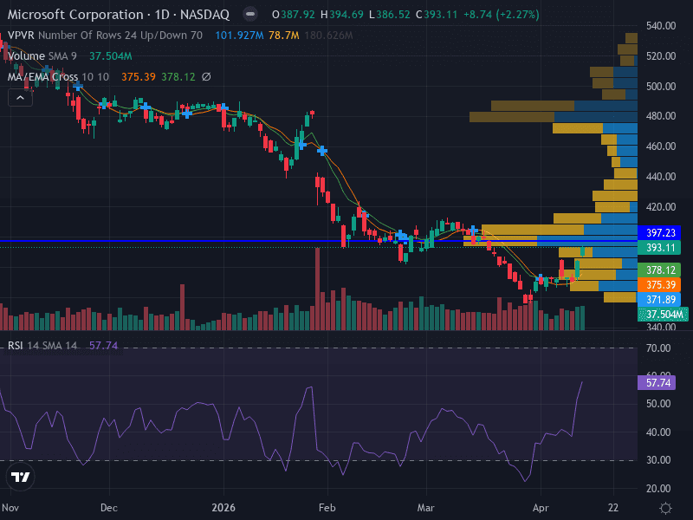The height and width of the screenshot is (520, 693).
Task: Select the MA/EMA Cross indicator legend
Action: click(58, 77)
